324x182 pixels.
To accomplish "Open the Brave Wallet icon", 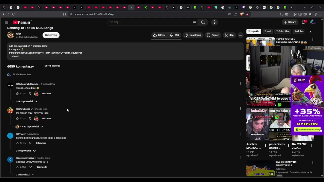I will tap(305, 14).
